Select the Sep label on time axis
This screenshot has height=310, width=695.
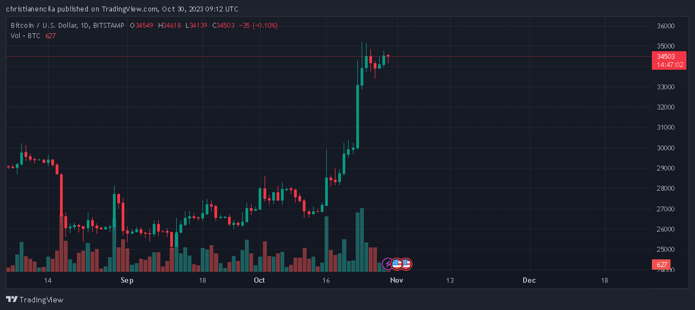click(x=127, y=281)
